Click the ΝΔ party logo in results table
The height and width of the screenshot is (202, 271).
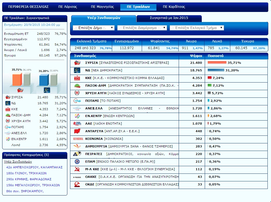point(77,70)
